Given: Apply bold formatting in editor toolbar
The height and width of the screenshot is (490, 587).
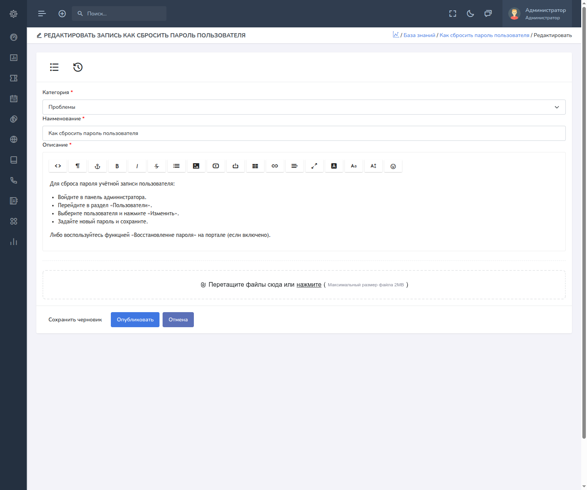Looking at the screenshot, I should point(117,166).
